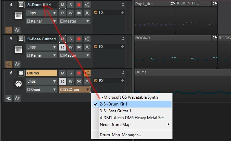Solo the SI-Bass Guitar 1 track
The image size is (231, 141).
click(71, 39)
